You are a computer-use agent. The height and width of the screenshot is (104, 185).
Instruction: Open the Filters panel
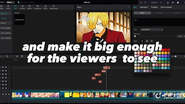(45, 7)
